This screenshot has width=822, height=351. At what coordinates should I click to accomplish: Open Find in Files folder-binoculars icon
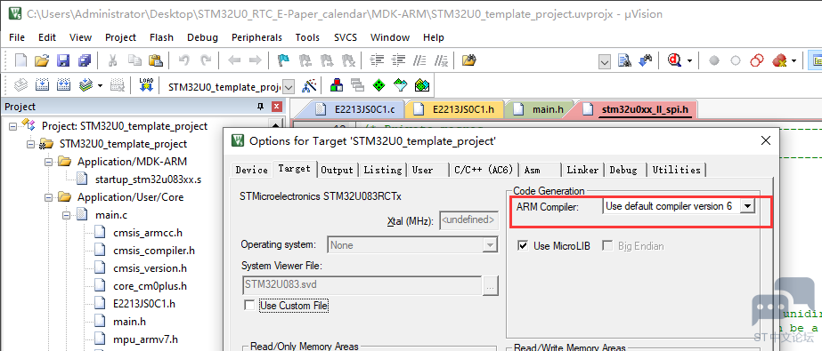pos(468,60)
